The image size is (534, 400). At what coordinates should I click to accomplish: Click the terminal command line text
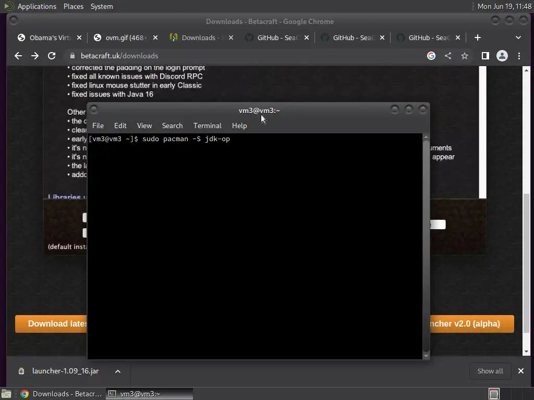[x=159, y=139]
